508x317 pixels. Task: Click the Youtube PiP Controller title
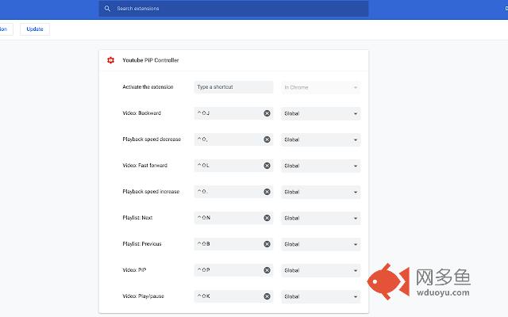pos(151,60)
